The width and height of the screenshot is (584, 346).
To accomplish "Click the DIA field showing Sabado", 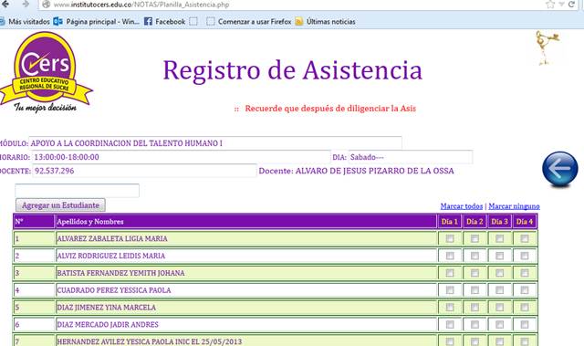I will pyautogui.click(x=411, y=157).
